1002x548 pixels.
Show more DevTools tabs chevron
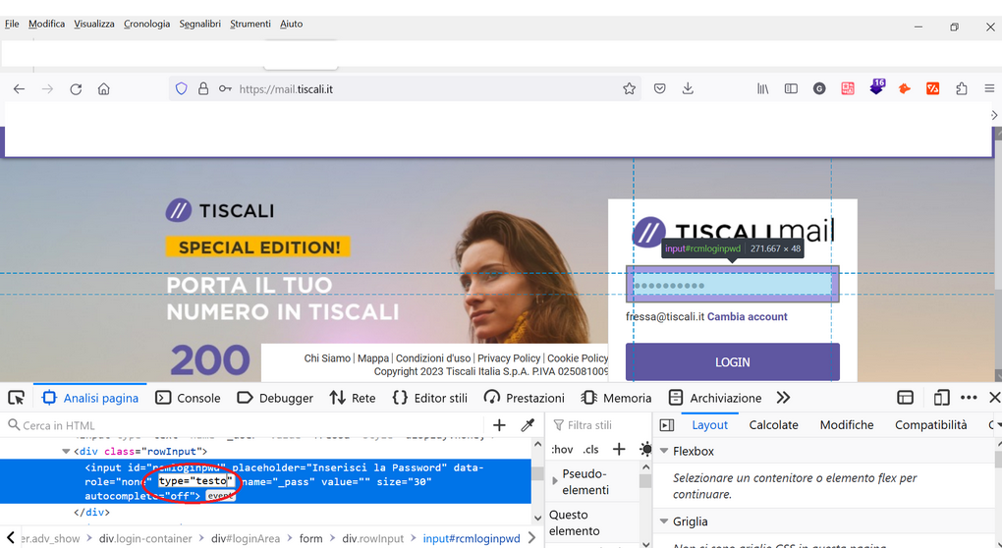coord(784,398)
